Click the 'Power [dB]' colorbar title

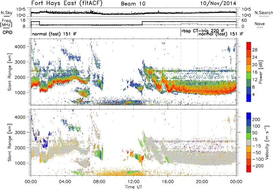260,72
